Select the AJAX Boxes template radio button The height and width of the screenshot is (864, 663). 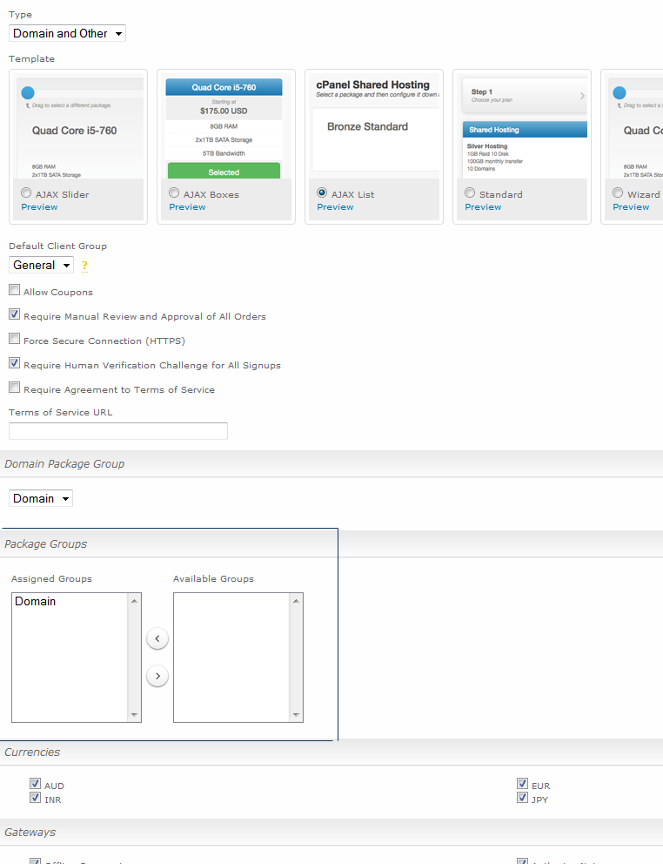174,192
